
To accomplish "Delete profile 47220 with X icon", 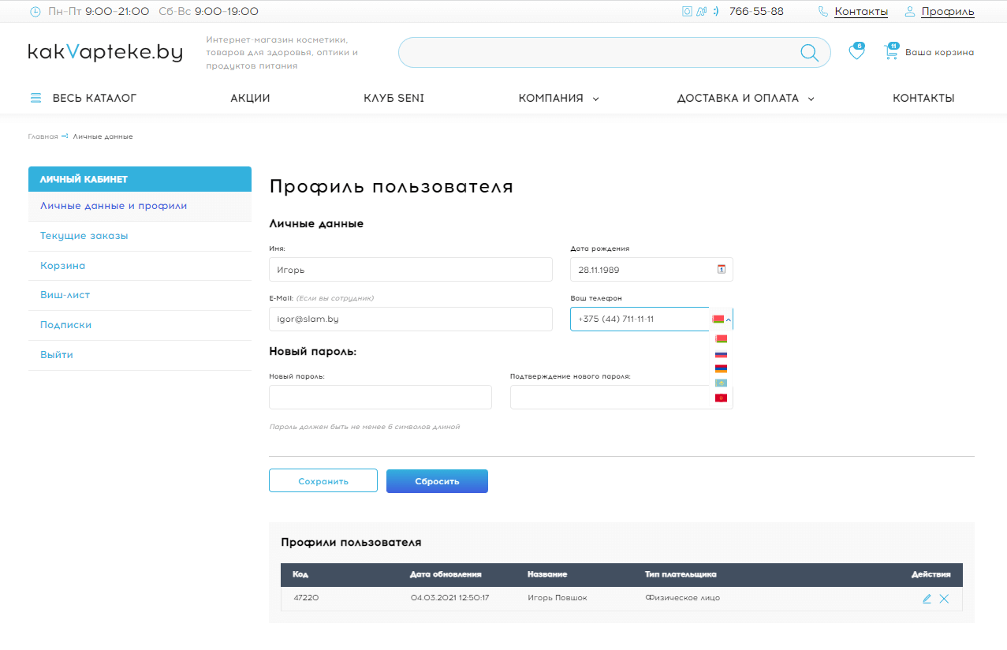I will [x=944, y=599].
